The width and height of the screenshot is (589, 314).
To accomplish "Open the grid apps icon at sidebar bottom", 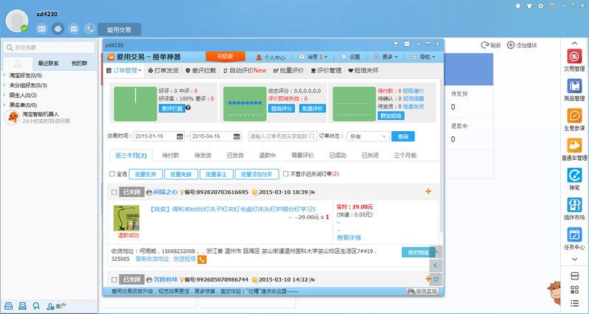I will pos(574,290).
